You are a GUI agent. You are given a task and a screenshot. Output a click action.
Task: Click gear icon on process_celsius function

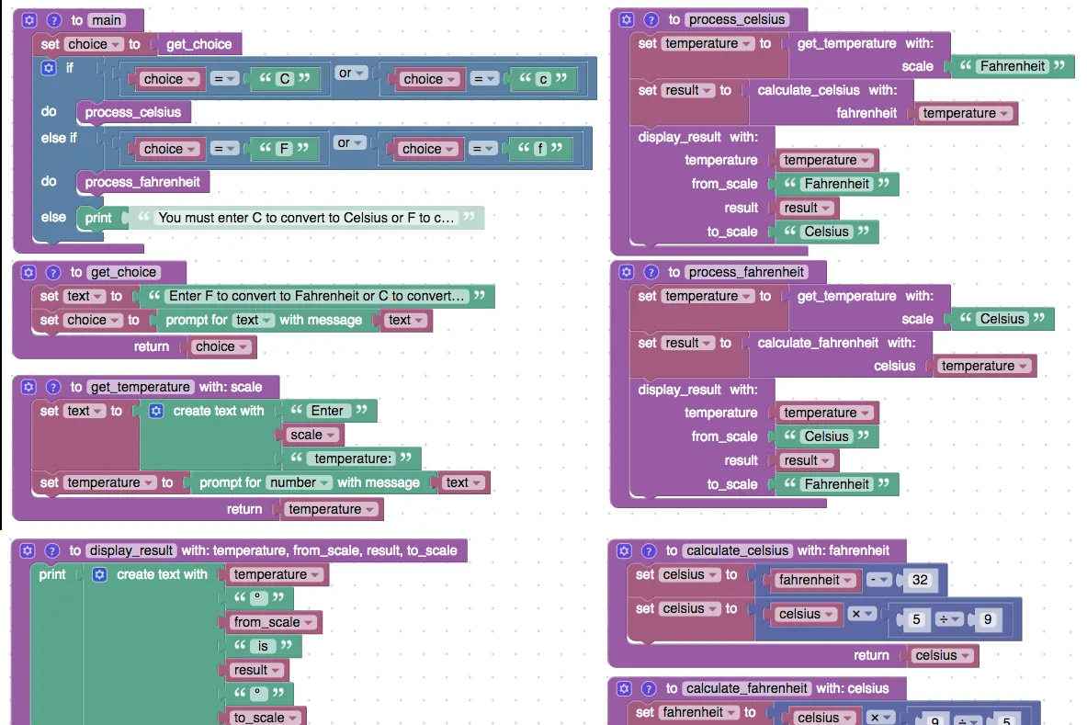pos(627,19)
